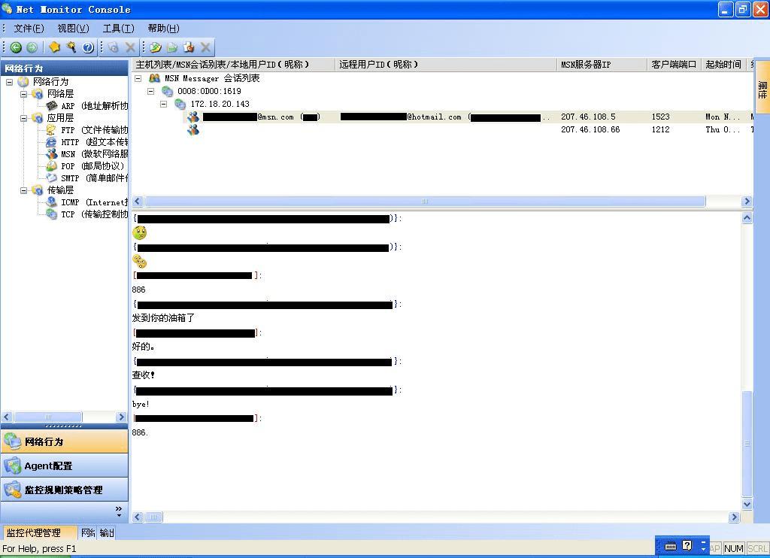Click the green forward arrow toolbar icon
This screenshot has width=770, height=558.
[x=32, y=47]
